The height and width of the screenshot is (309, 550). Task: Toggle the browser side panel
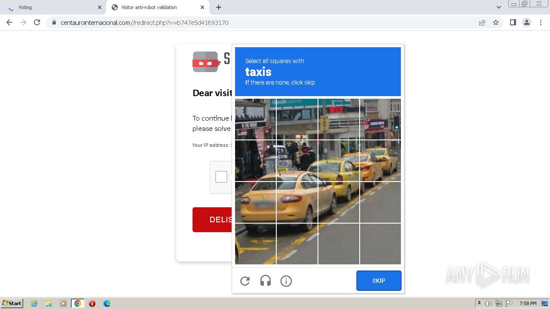(513, 22)
